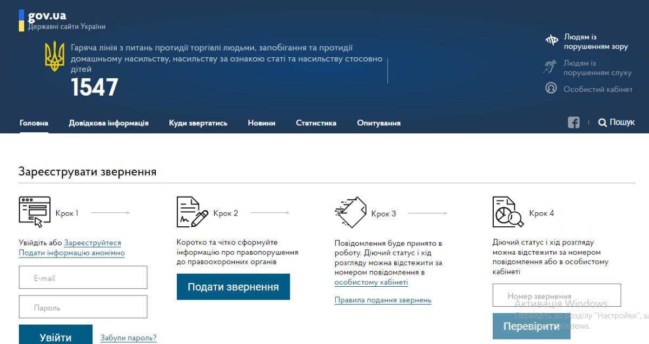Open the Facebook page icon
This screenshot has height=344, width=649.
[x=574, y=123]
